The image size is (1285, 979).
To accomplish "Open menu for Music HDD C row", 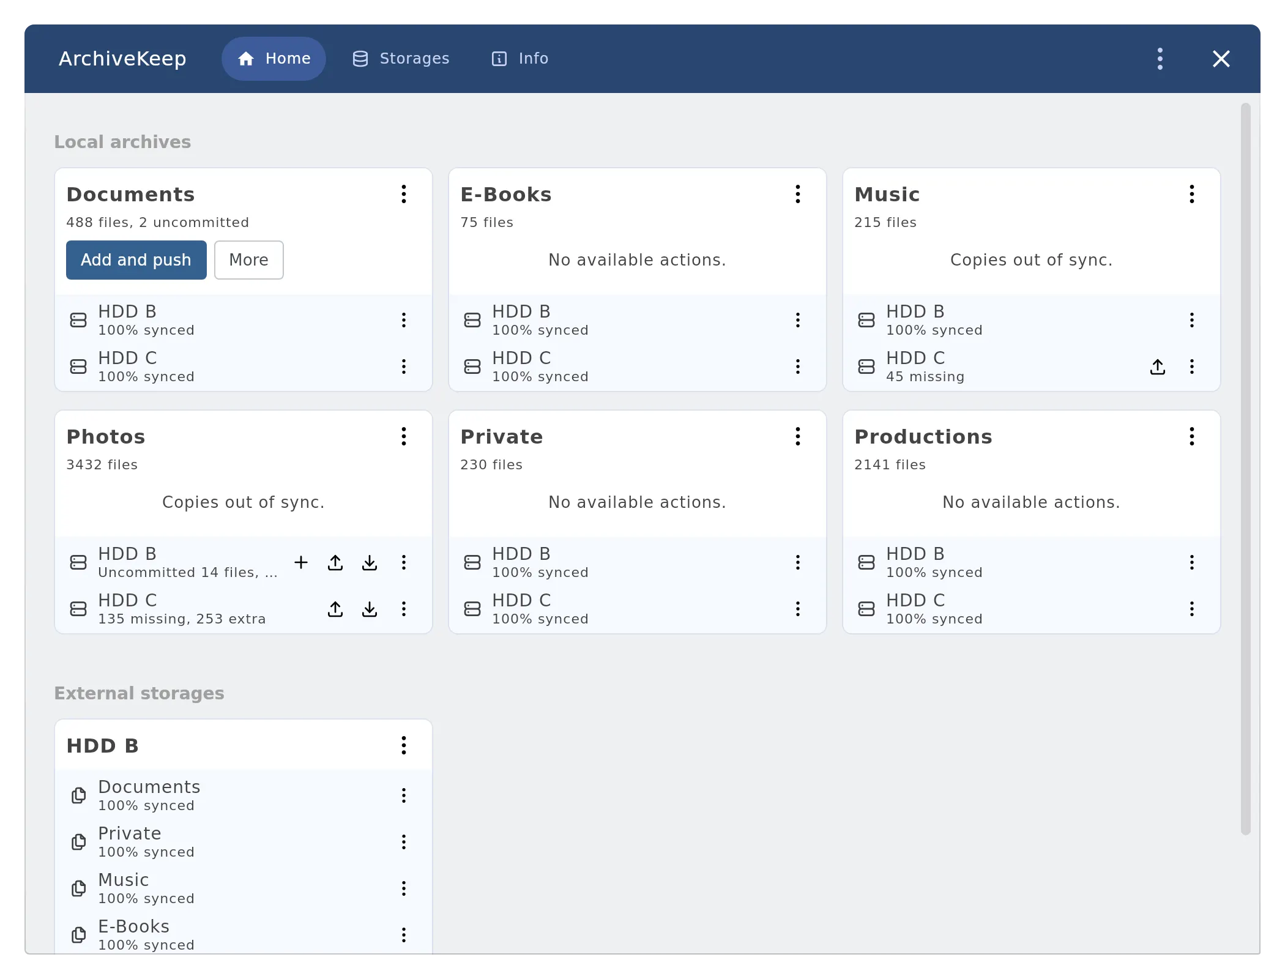I will [1191, 367].
